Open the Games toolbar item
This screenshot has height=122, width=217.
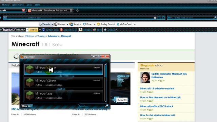(60, 24)
